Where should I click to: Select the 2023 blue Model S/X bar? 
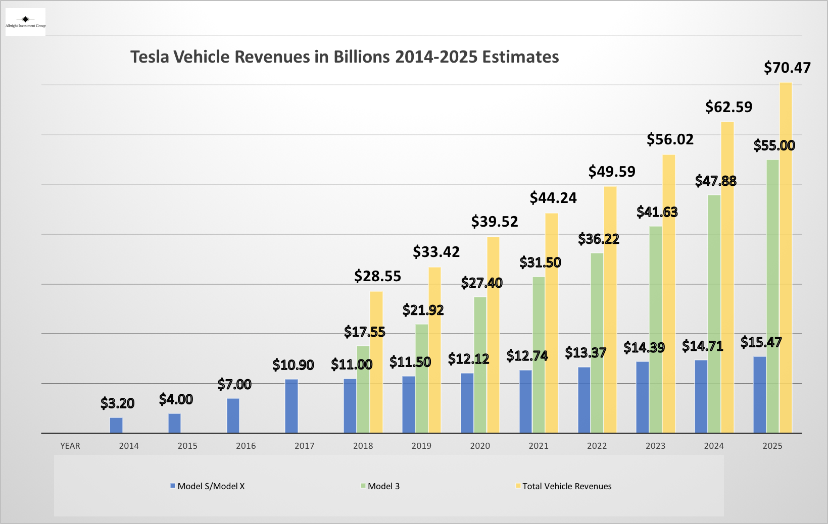point(642,397)
